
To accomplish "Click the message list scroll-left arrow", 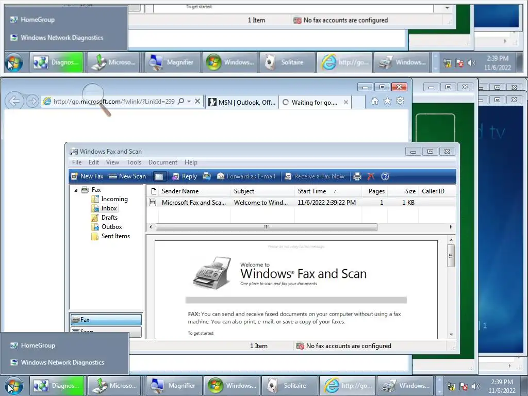I will [x=151, y=227].
